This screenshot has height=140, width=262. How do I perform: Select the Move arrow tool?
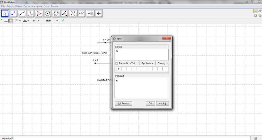[5, 13]
